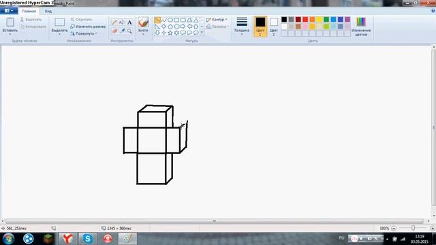Select the Rounded rectangle shape

[183, 20]
